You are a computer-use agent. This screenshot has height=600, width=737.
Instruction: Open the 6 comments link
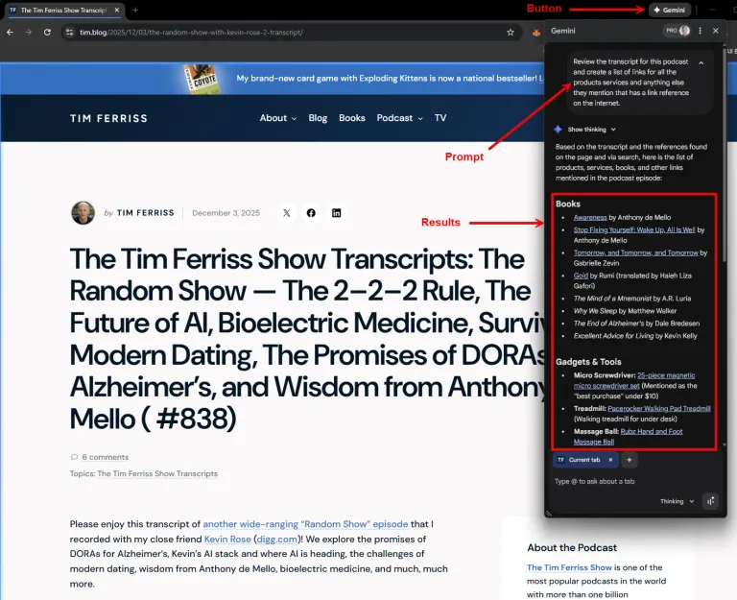105,457
